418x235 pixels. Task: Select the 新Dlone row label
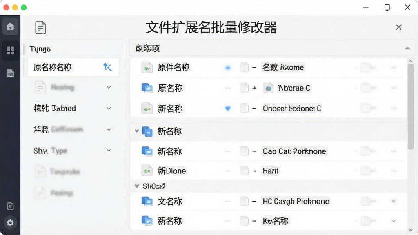[x=172, y=171]
